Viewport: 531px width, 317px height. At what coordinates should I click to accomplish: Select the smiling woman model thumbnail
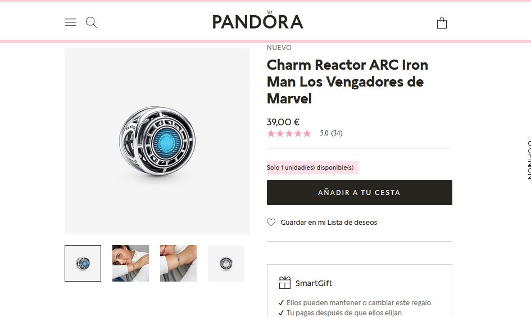point(131,263)
